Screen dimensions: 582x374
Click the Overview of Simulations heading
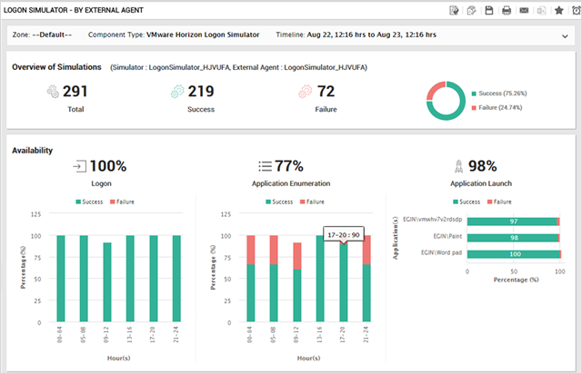tap(56, 67)
